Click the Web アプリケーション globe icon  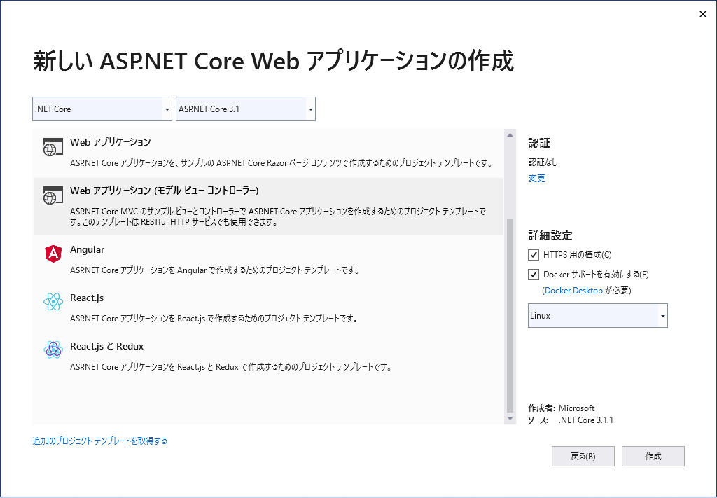click(53, 147)
